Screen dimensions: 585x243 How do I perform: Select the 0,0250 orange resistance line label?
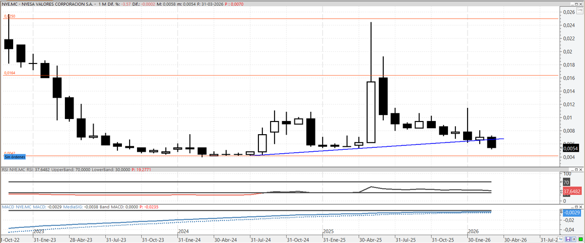pyautogui.click(x=10, y=16)
